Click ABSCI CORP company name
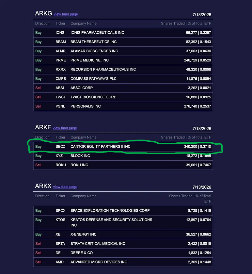Viewport: 252px width, 274px height. tap(82, 88)
